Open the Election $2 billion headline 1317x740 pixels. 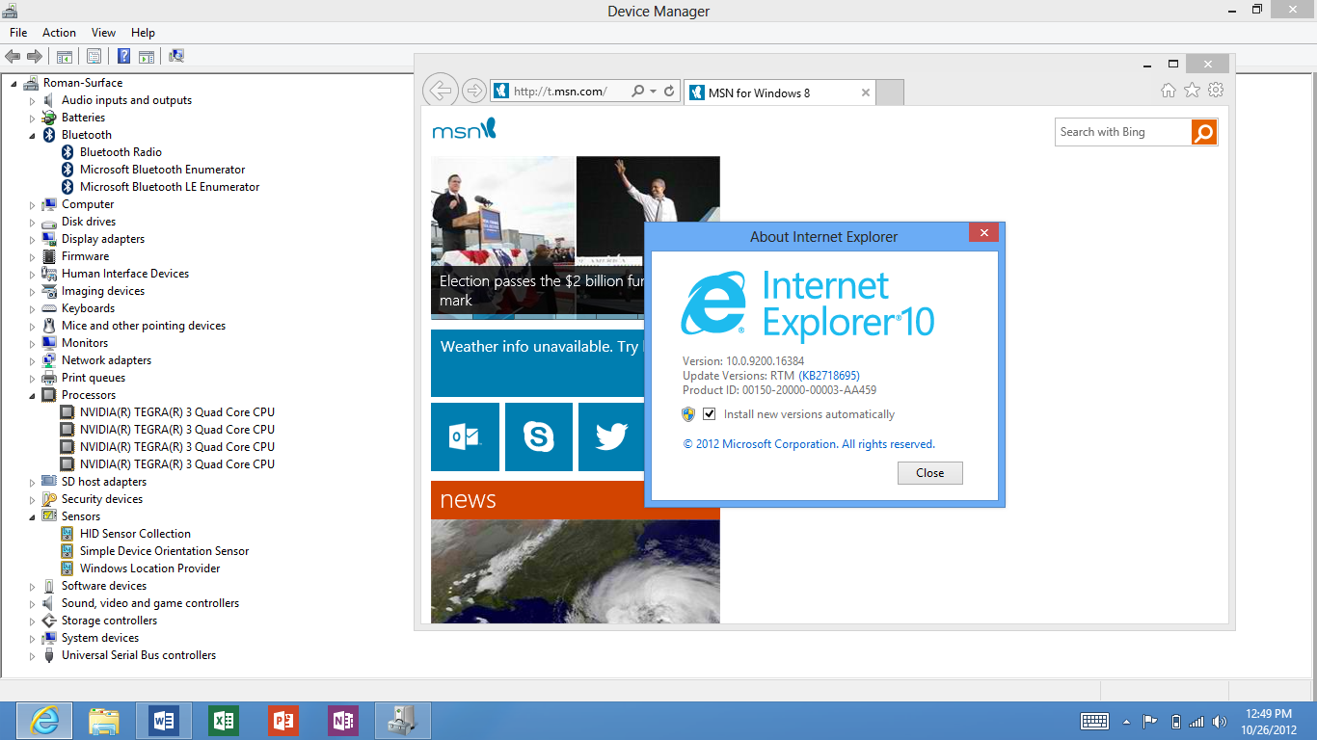coord(542,291)
